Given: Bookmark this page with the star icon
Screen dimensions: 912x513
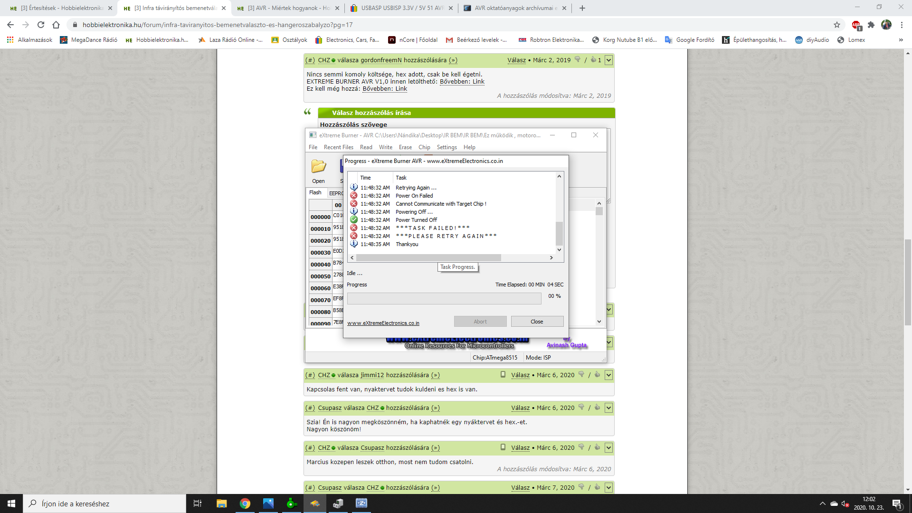Looking at the screenshot, I should coord(837,25).
